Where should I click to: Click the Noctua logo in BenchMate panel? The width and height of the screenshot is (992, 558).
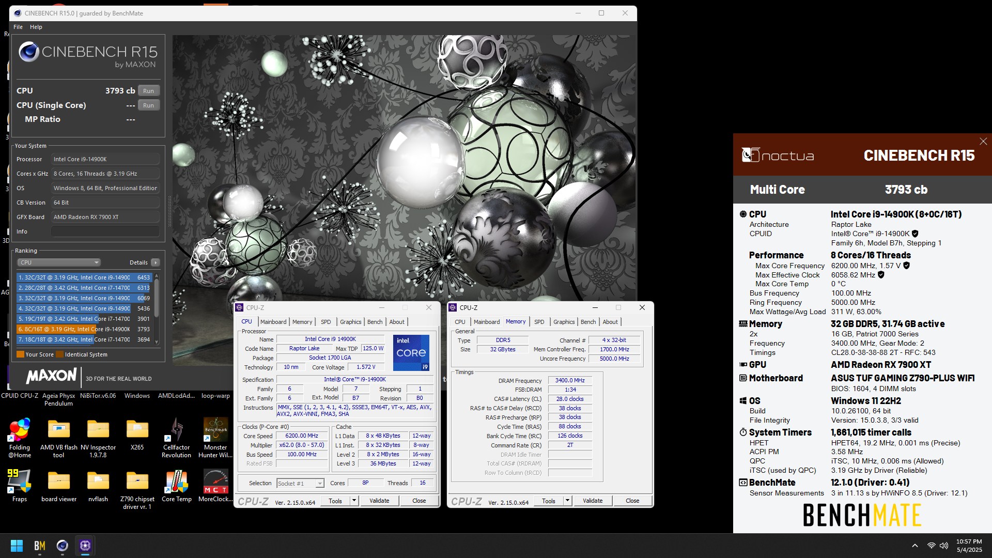pos(778,155)
